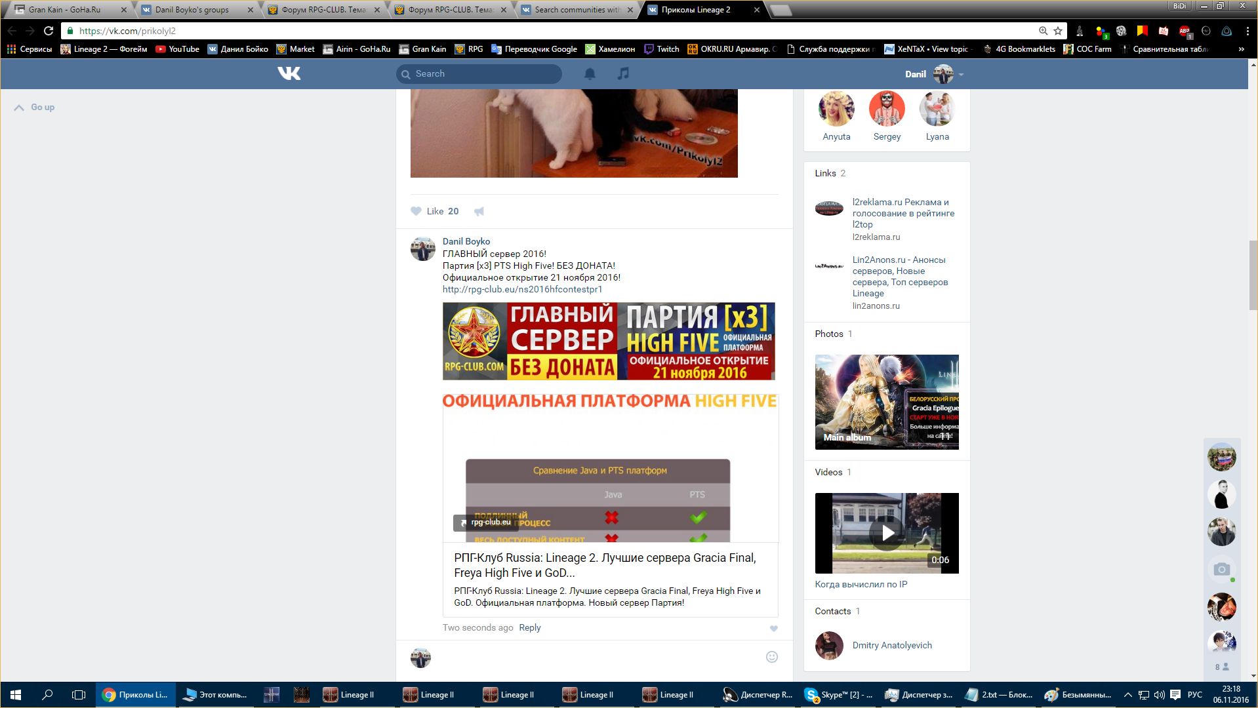Open camera icon in chat sidebar
Viewport: 1258px width, 708px height.
tap(1221, 569)
